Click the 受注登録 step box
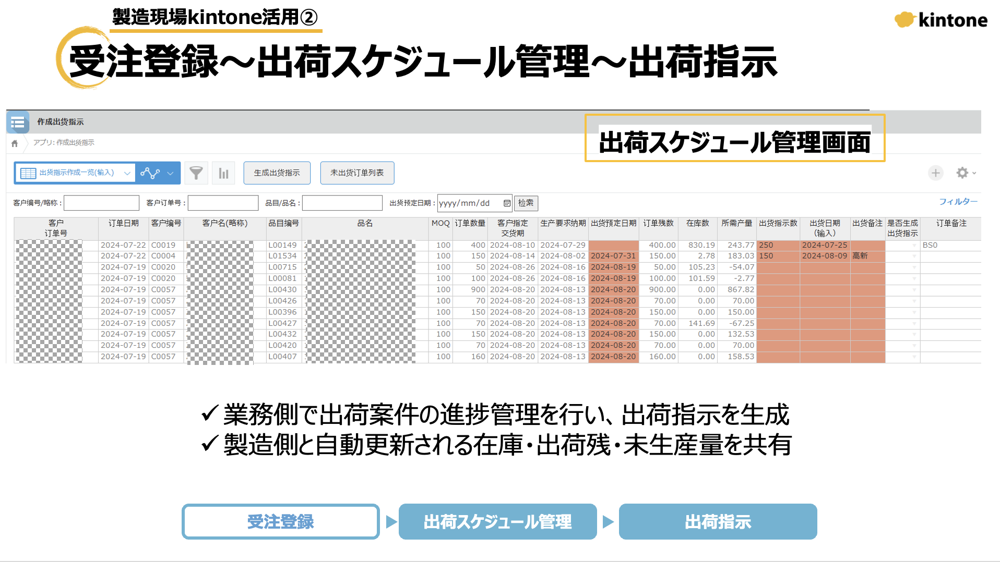The height and width of the screenshot is (562, 1000). (281, 521)
